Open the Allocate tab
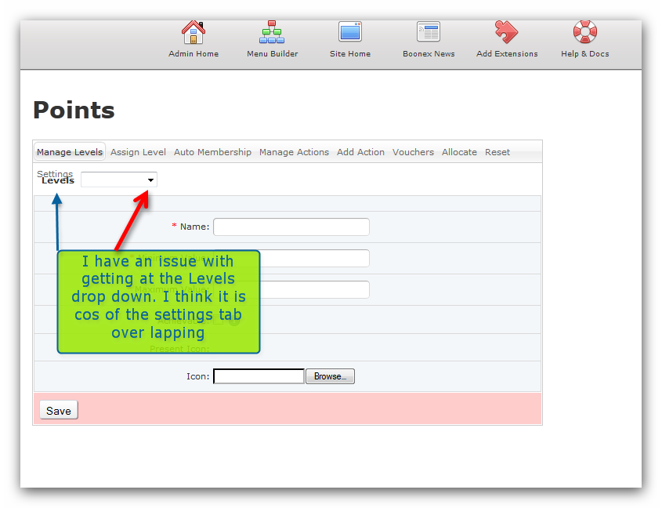The width and height of the screenshot is (662, 508). point(459,152)
